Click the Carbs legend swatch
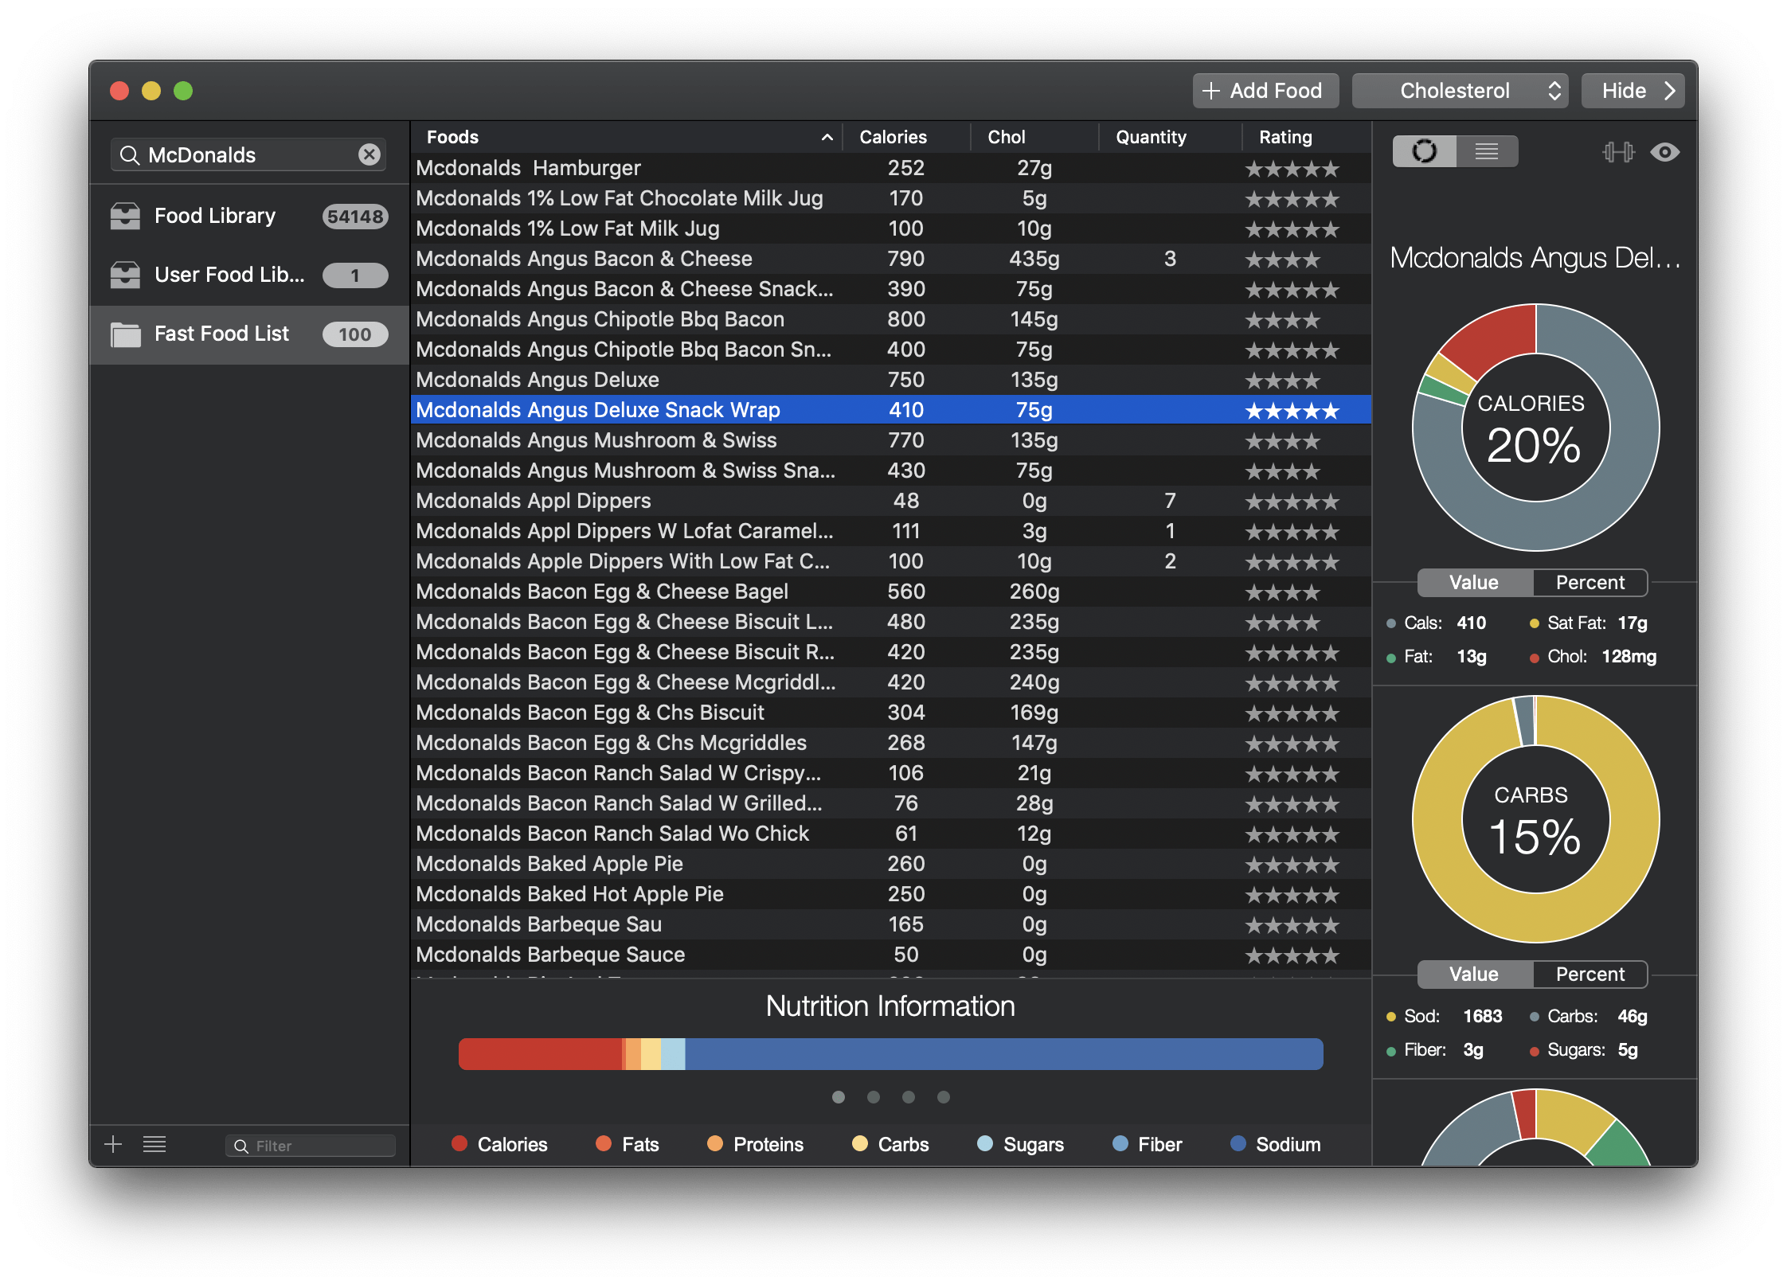Screen dimensions: 1787x1285 point(860,1144)
